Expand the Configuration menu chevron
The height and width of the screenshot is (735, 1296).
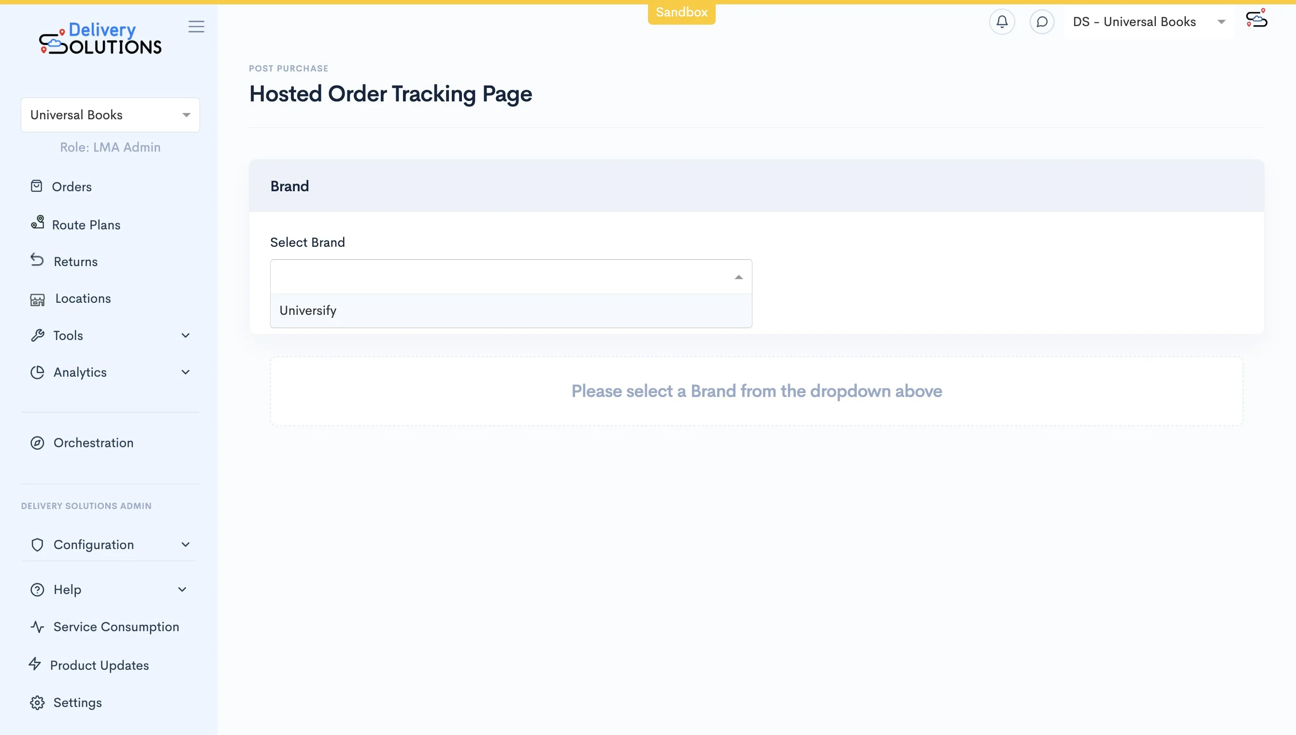coord(186,545)
